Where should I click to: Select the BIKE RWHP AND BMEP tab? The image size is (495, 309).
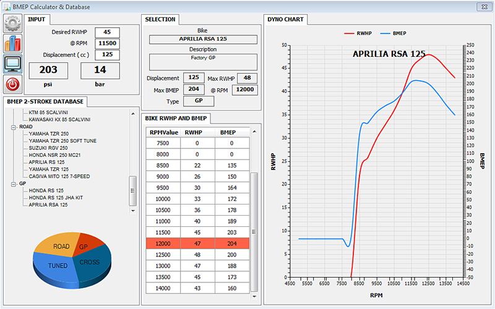click(x=176, y=118)
